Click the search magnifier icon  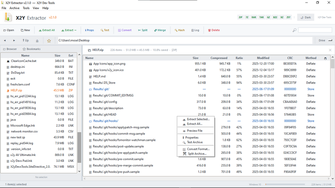coord(294,30)
